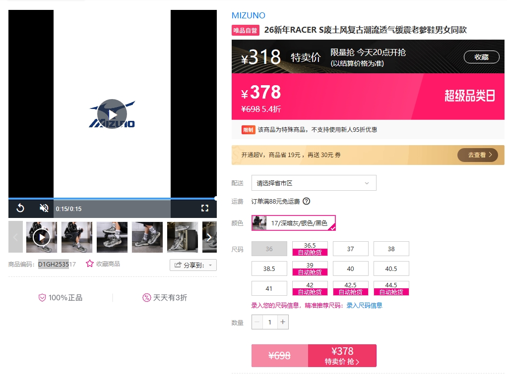This screenshot has height=374, width=507.
Task: Choose size 39
Action: 310,268
